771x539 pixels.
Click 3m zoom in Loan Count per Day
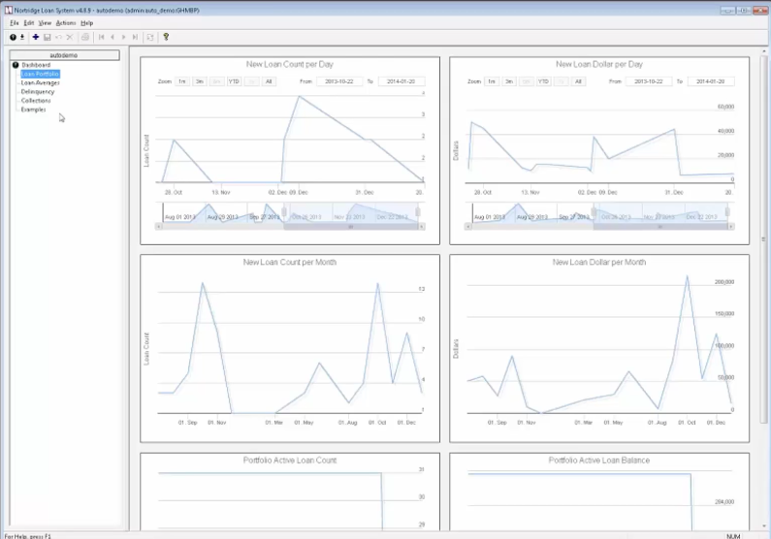(x=200, y=81)
